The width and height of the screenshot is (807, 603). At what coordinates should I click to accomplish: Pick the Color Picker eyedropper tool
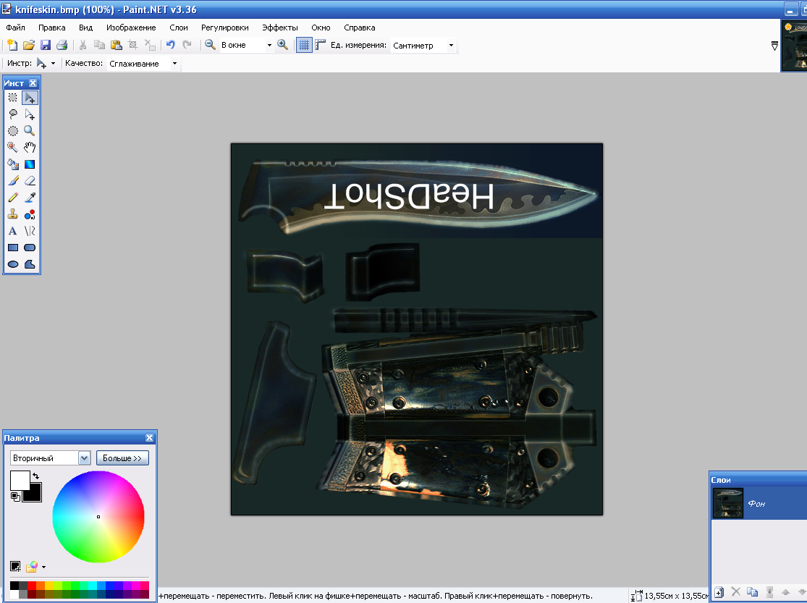pos(30,198)
